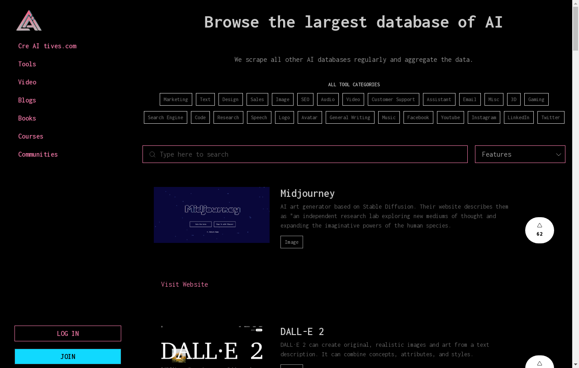The image size is (579, 368).
Task: Click the CreAItives triangle logo
Action: tap(29, 21)
